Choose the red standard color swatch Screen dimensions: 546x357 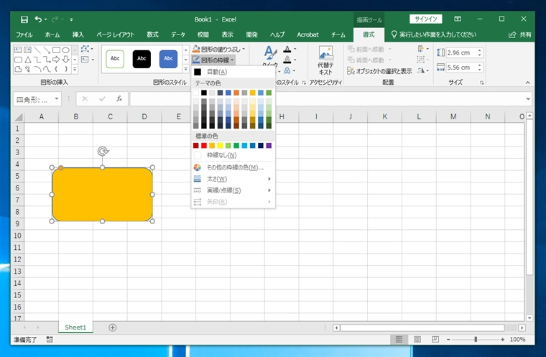tap(205, 145)
